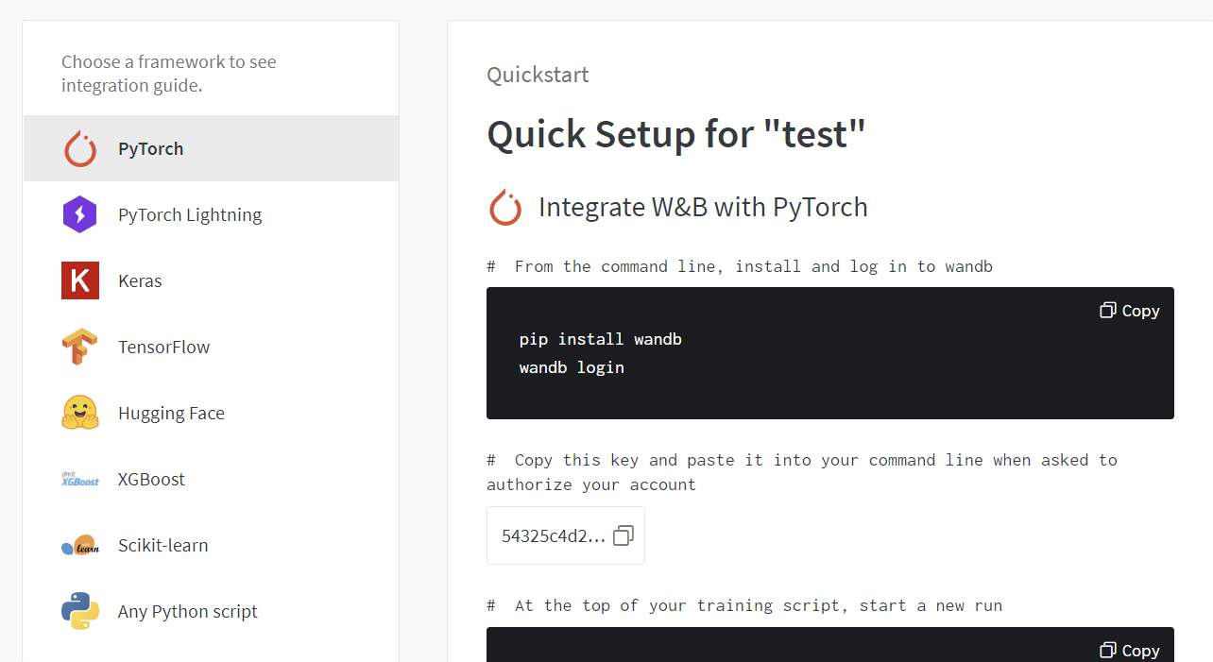Click the 54325c4d2... API key field
Viewport: 1213px width, 662px height.
[566, 535]
